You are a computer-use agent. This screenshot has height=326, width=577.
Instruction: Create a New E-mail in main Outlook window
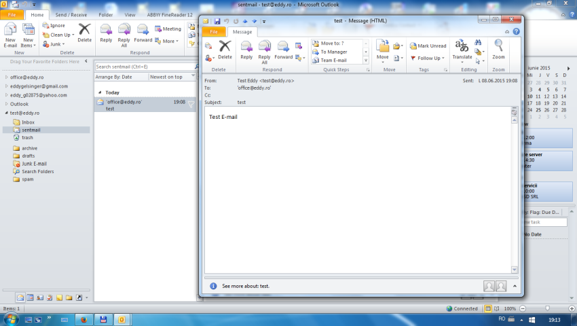10,35
